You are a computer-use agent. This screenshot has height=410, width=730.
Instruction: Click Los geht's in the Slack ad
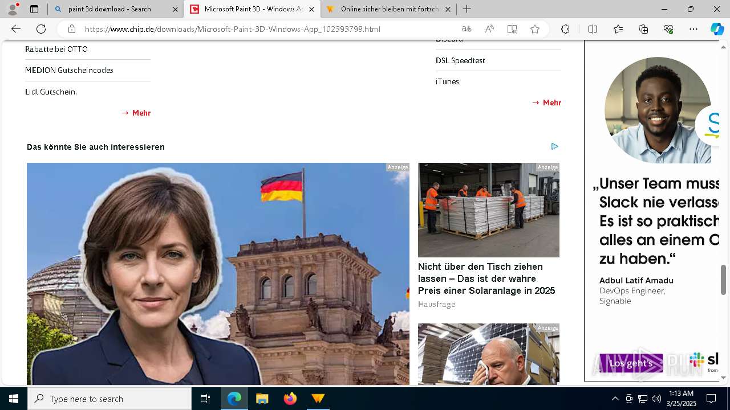(631, 363)
